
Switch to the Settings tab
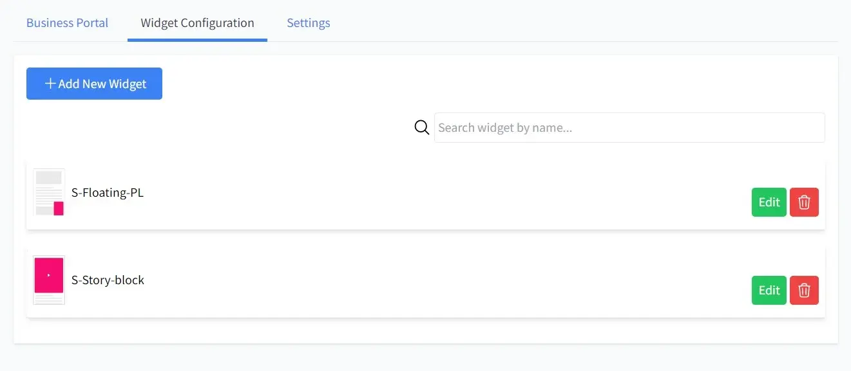pos(309,23)
